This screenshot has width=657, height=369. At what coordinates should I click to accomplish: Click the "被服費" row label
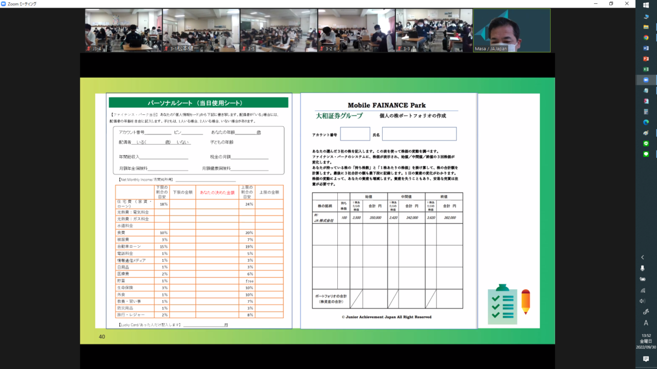[x=124, y=239]
